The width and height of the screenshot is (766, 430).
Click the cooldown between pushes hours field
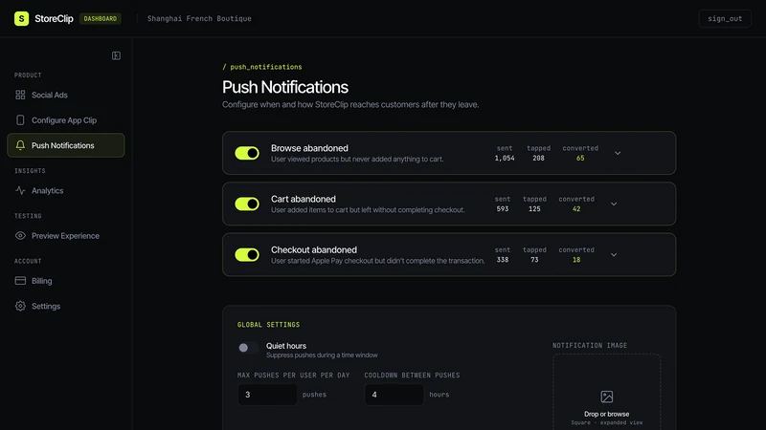pyautogui.click(x=394, y=395)
